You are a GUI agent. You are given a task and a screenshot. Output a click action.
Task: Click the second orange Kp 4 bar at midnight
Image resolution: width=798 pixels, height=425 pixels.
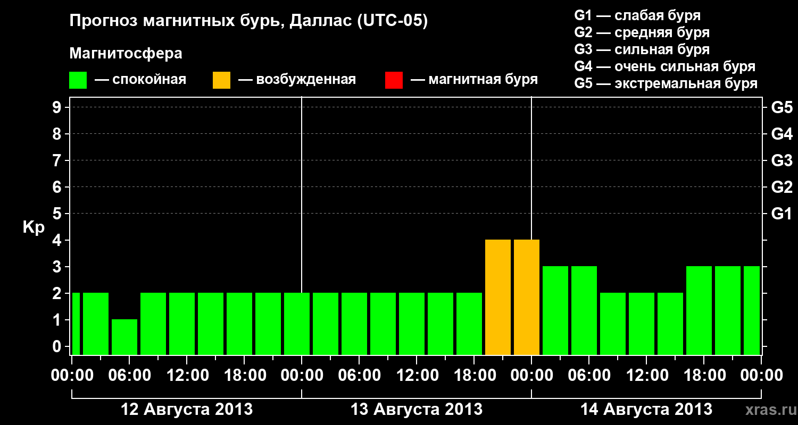pyautogui.click(x=527, y=297)
